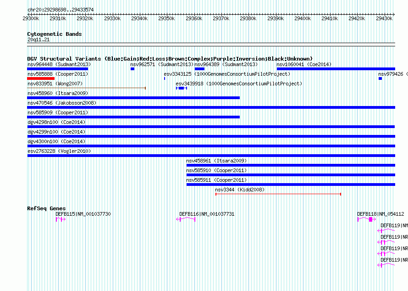Screen dimensions: 408x291
Task: Click the nsv458960 (Itsara2009) label
Action: pos(58,93)
